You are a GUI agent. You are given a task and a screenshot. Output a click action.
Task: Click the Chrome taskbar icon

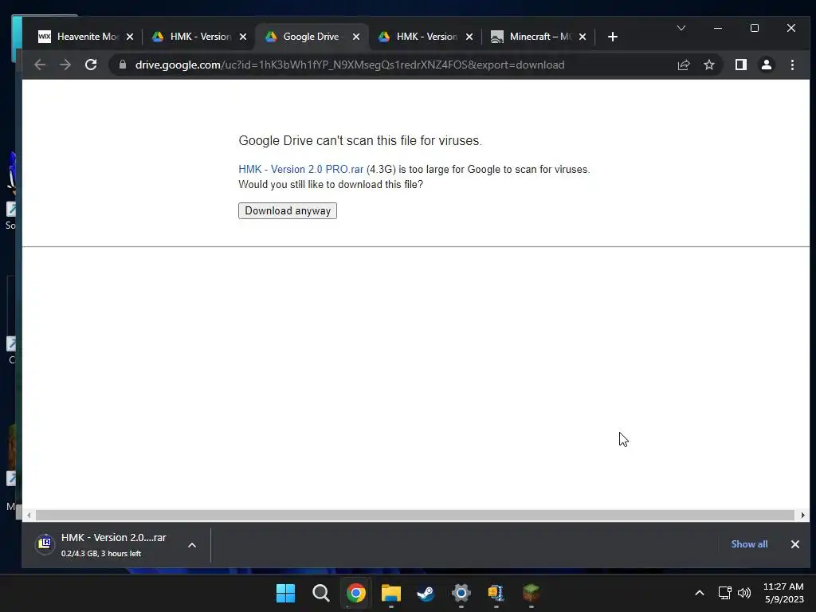point(356,593)
